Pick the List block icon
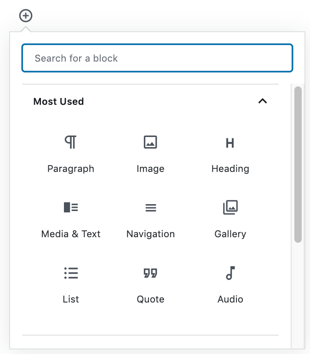 [x=71, y=273]
